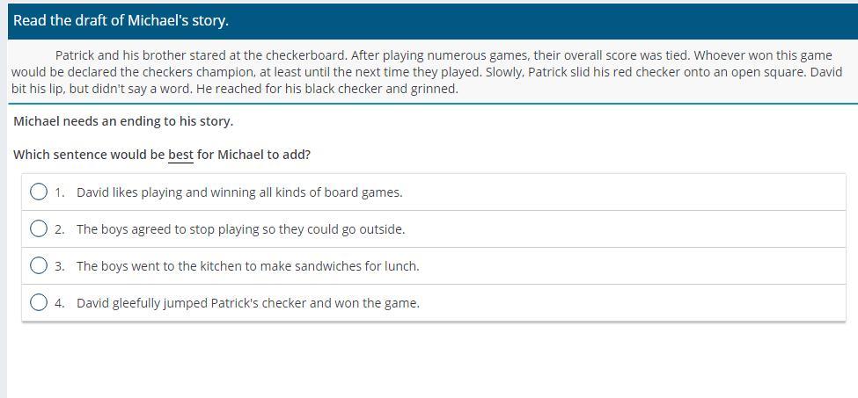Click the sentence "David likes playing and winning"
This screenshot has height=398, width=858.
(239, 192)
